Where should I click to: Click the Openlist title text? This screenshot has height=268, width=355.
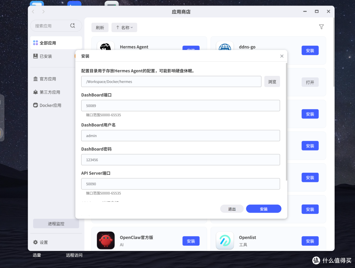tap(248, 237)
